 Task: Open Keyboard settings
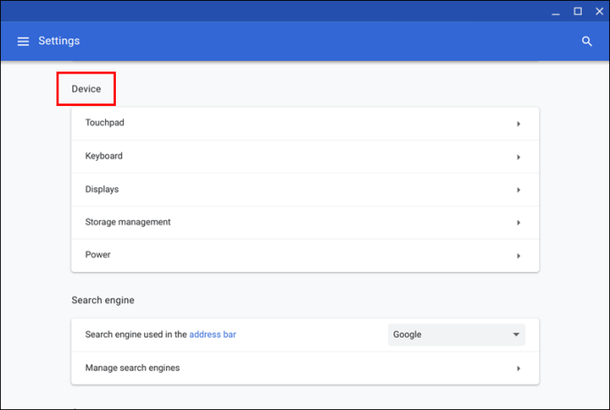click(305, 156)
